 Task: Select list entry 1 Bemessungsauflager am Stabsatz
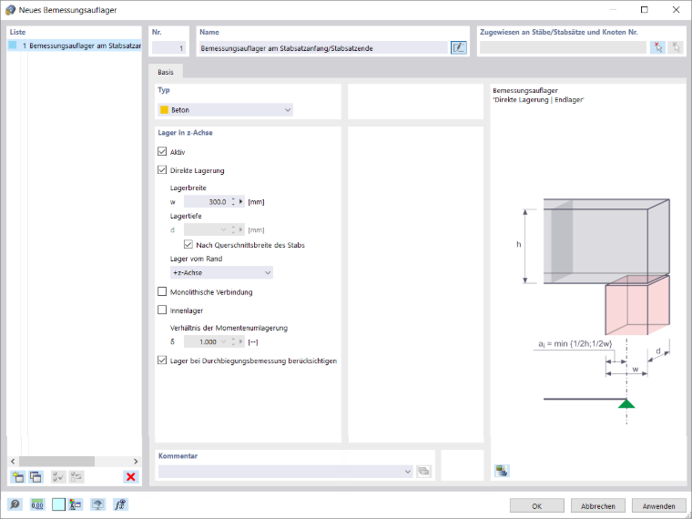(x=75, y=46)
